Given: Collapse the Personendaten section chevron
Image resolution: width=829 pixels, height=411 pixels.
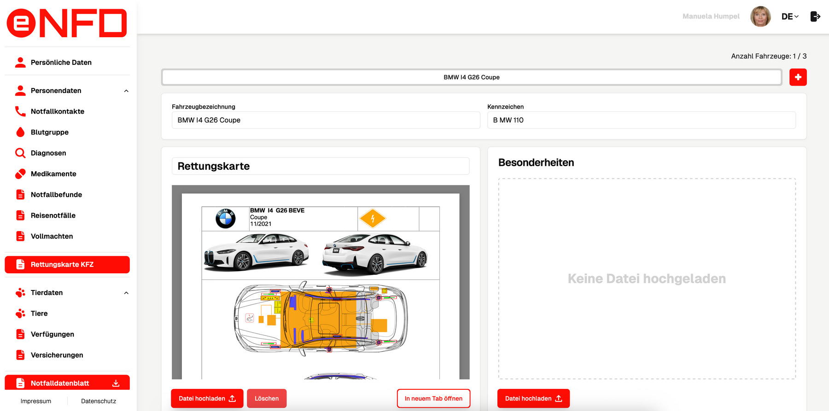Looking at the screenshot, I should [x=126, y=91].
